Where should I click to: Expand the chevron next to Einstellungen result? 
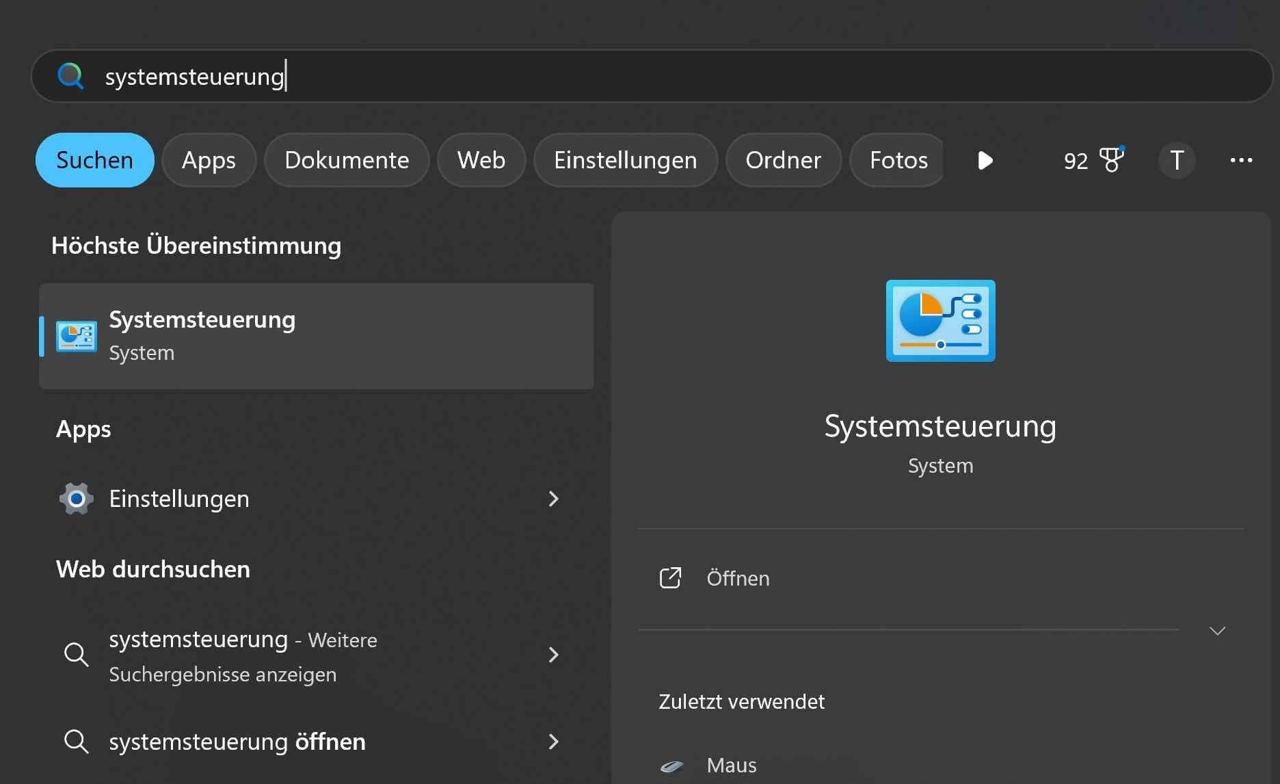553,499
